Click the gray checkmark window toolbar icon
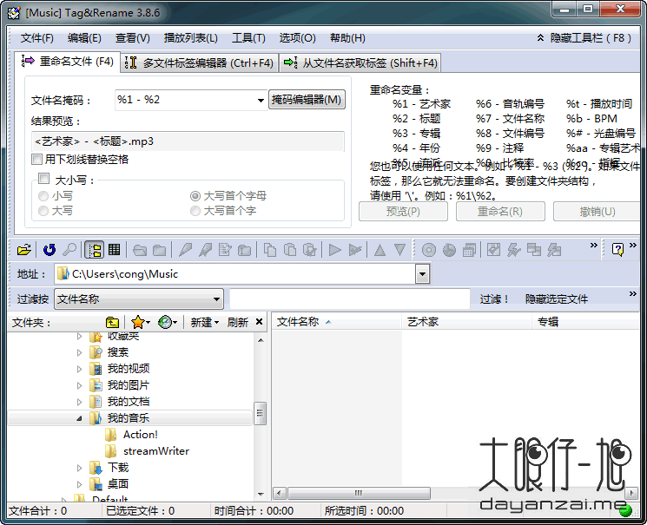The width and height of the screenshot is (647, 525). point(494,250)
